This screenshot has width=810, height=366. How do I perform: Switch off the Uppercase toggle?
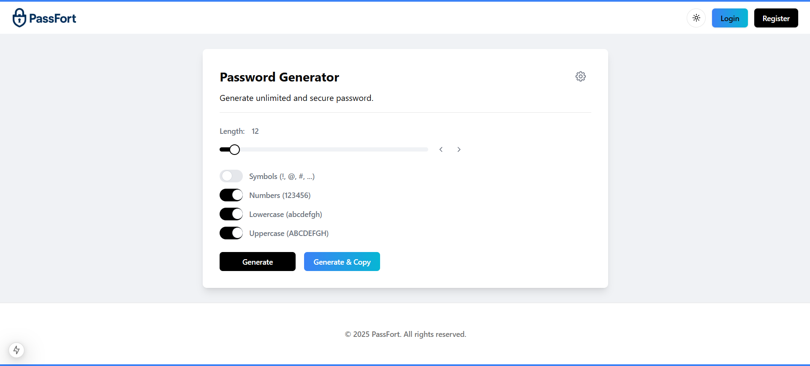click(231, 233)
